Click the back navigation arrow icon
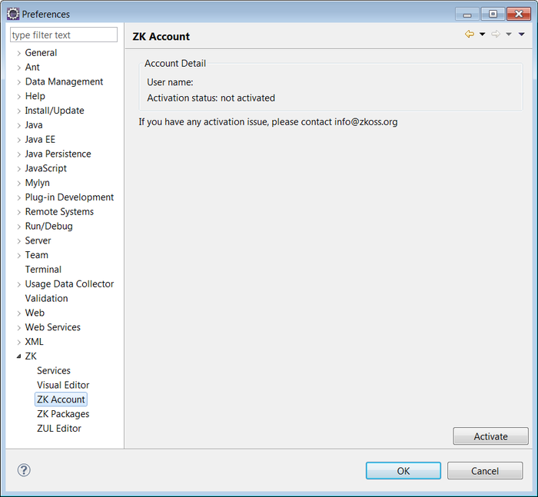The height and width of the screenshot is (497, 538). click(x=470, y=34)
